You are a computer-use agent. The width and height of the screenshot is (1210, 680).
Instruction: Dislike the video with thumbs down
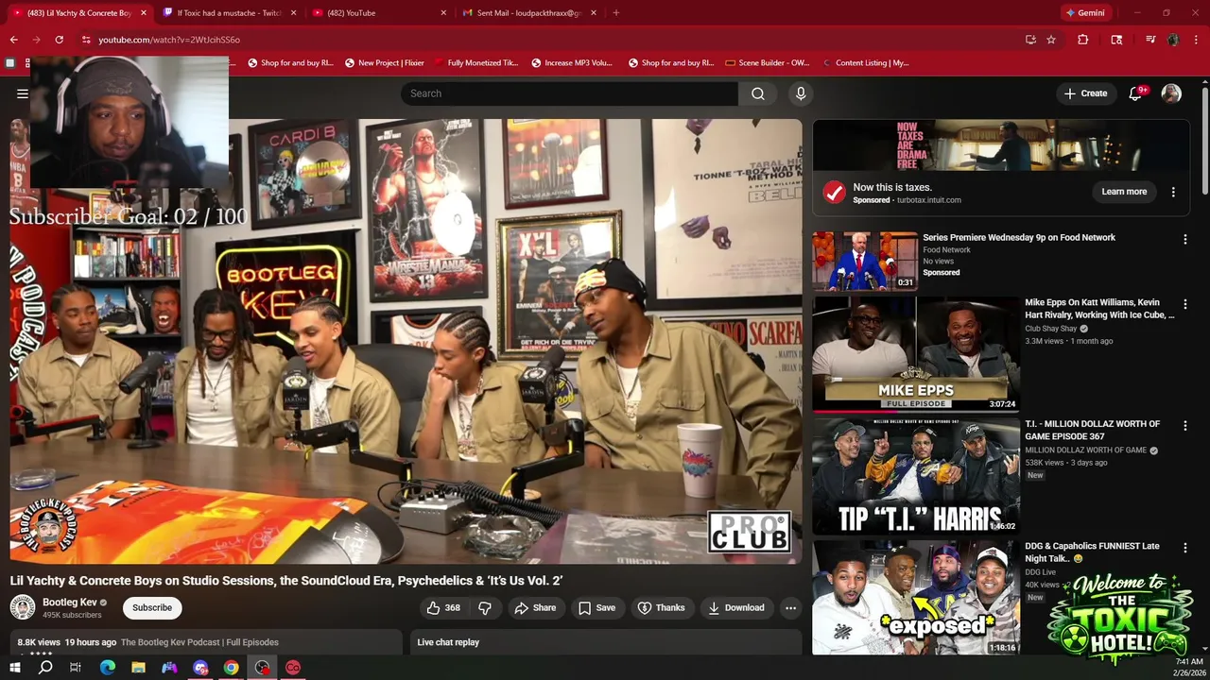485,607
